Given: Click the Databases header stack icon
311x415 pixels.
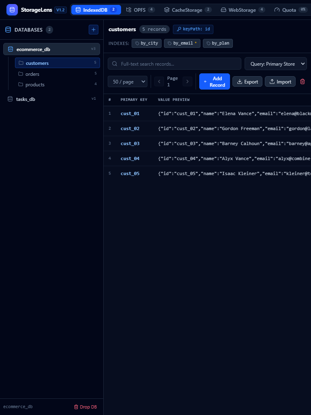Looking at the screenshot, I should (8, 30).
